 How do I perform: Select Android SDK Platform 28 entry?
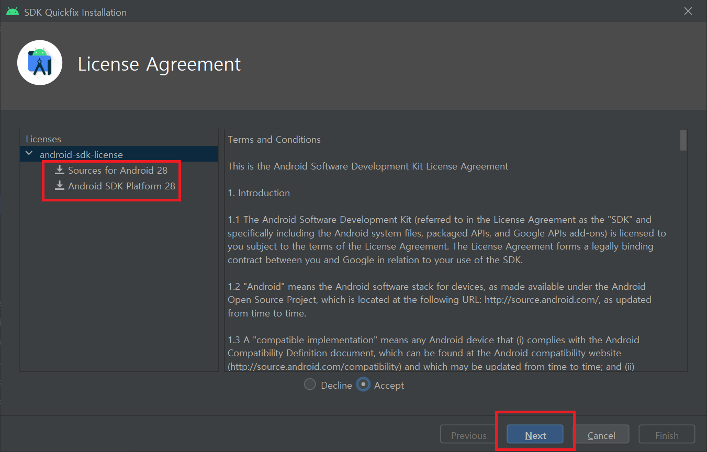click(121, 186)
